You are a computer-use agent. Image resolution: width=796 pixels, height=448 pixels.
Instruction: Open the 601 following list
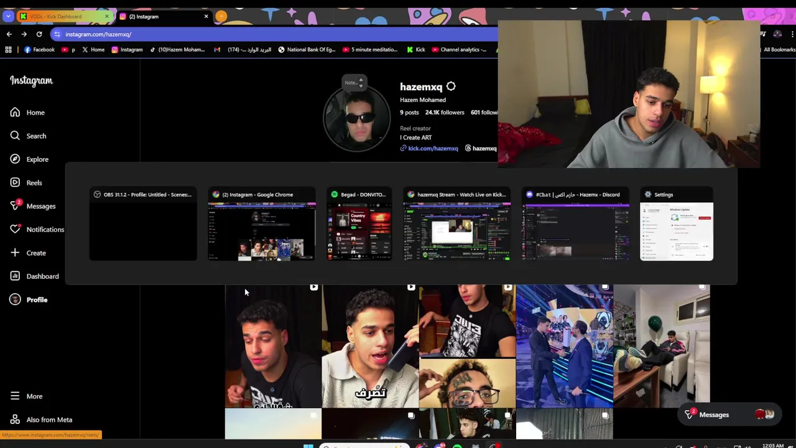point(484,113)
